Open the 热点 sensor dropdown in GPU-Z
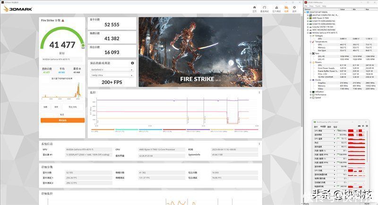Screen dimensions: 378x205 click(335, 143)
